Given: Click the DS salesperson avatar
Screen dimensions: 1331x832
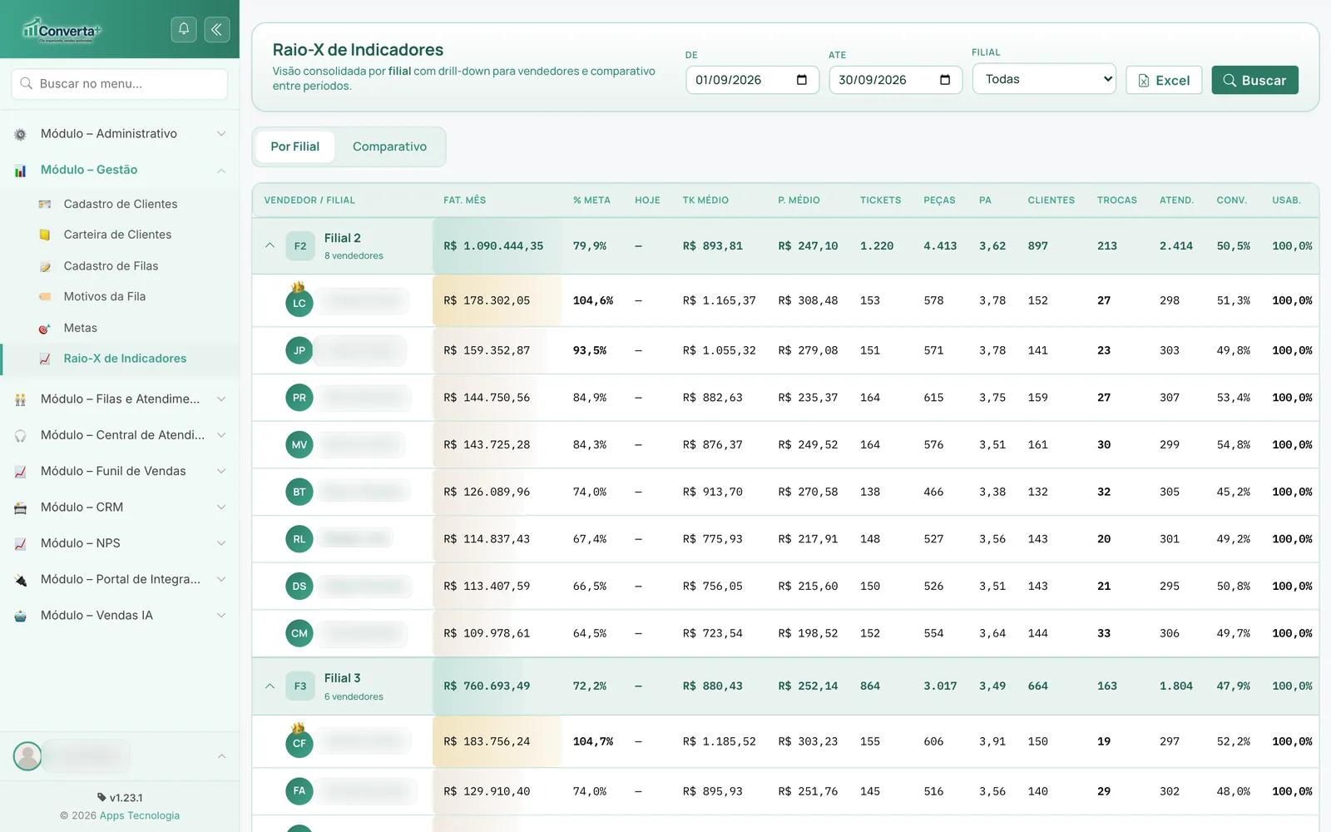Looking at the screenshot, I should (x=299, y=587).
